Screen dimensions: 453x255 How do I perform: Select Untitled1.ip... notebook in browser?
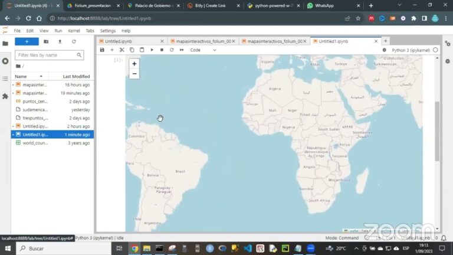click(52, 135)
